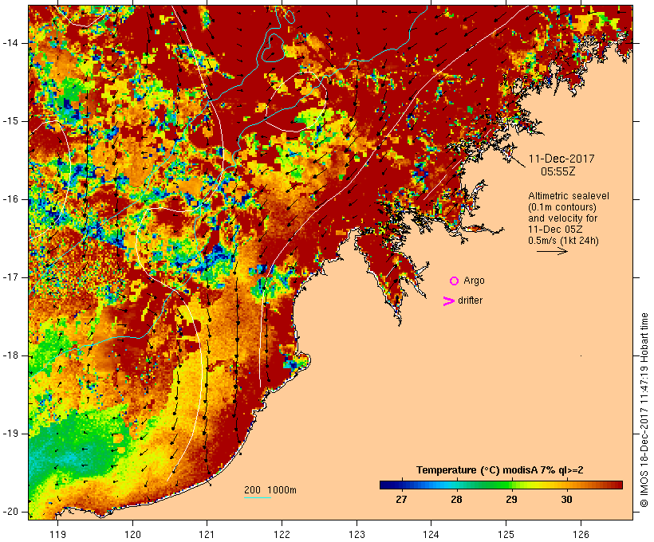Image resolution: width=654 pixels, height=542 pixels.
Task: Select the time label 05:55Z
Action: point(558,171)
